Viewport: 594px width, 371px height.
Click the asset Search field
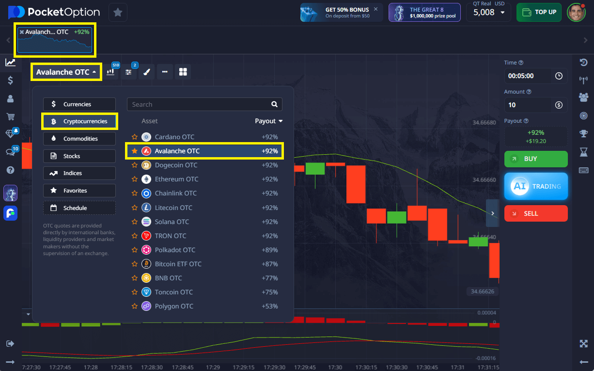[x=199, y=104]
